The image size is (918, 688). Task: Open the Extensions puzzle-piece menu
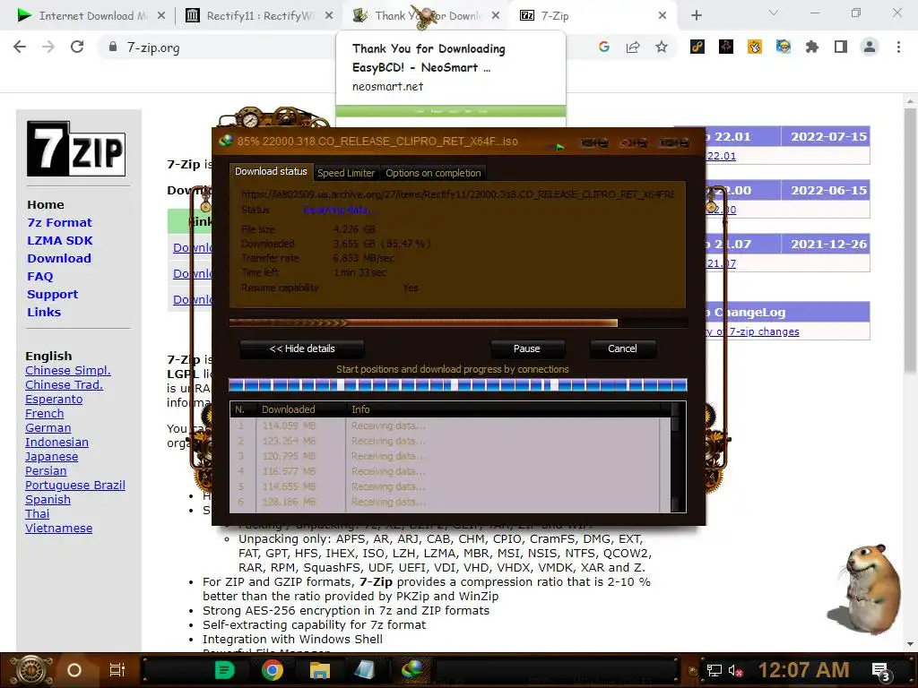coord(812,47)
